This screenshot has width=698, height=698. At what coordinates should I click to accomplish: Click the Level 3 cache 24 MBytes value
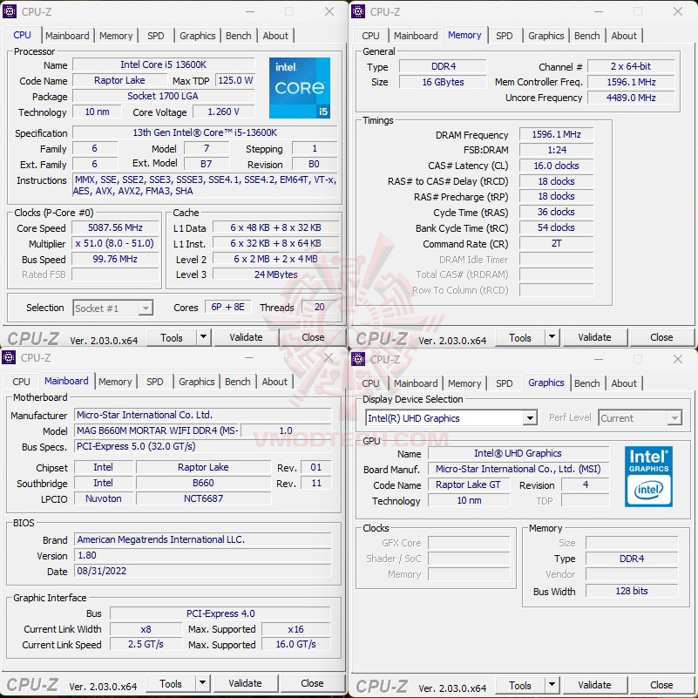tap(275, 274)
